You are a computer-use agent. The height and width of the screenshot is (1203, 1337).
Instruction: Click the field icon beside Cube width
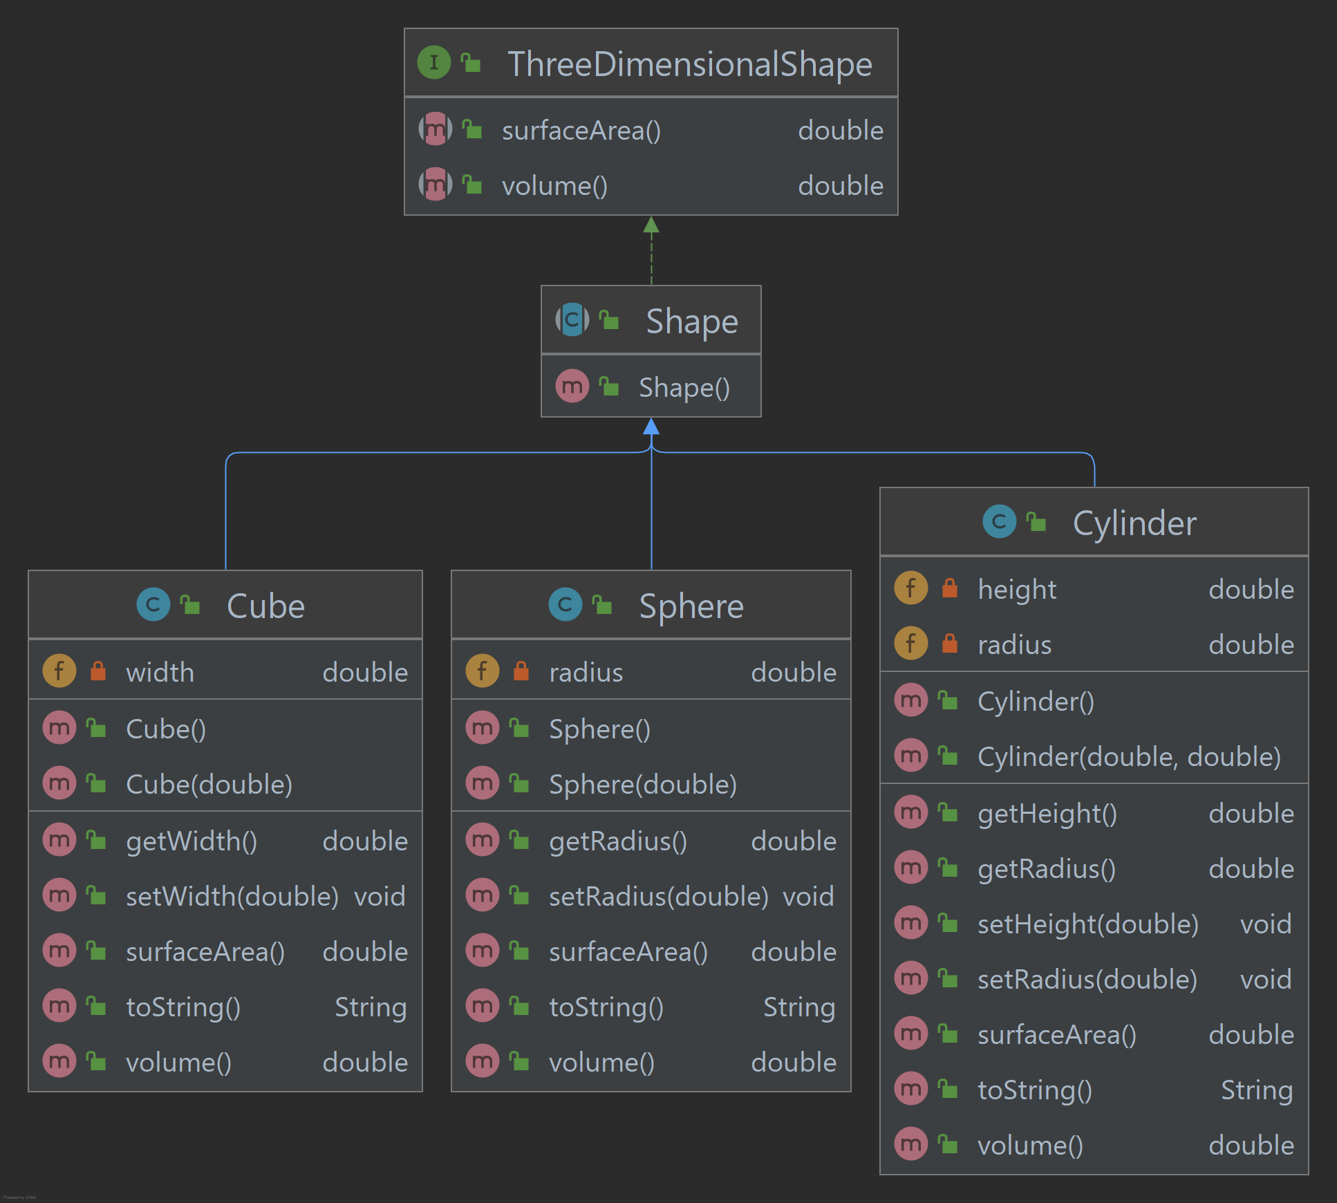[x=59, y=671]
